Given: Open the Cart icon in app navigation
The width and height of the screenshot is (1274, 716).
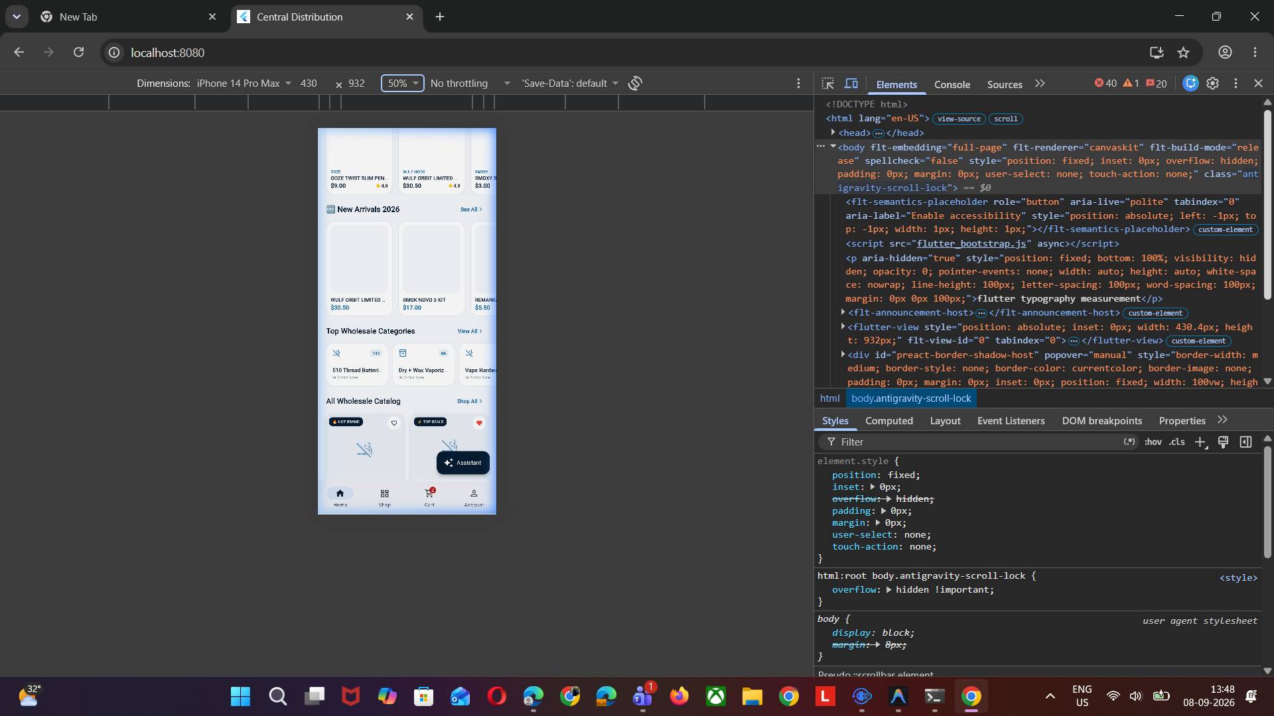Looking at the screenshot, I should (429, 493).
